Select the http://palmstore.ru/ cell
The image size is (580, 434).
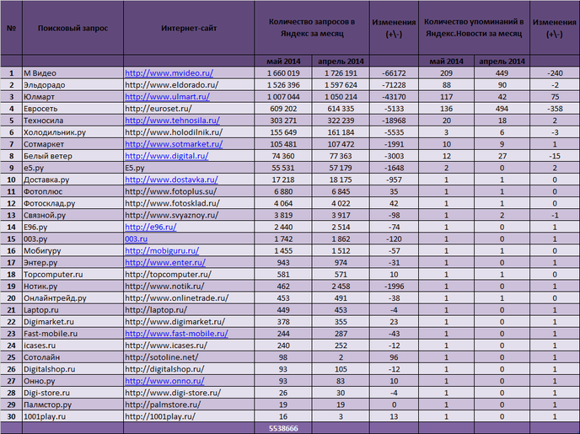[189, 405]
